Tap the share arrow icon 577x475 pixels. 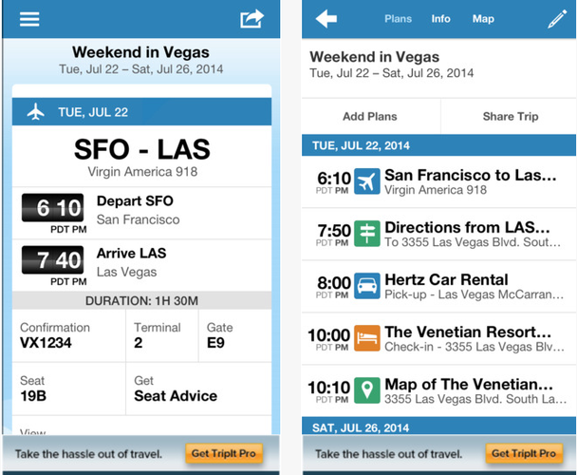[251, 18]
